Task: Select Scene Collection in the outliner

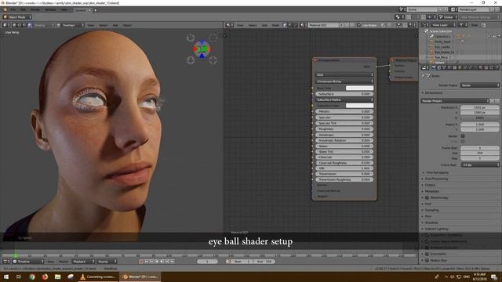Action: 440,31
